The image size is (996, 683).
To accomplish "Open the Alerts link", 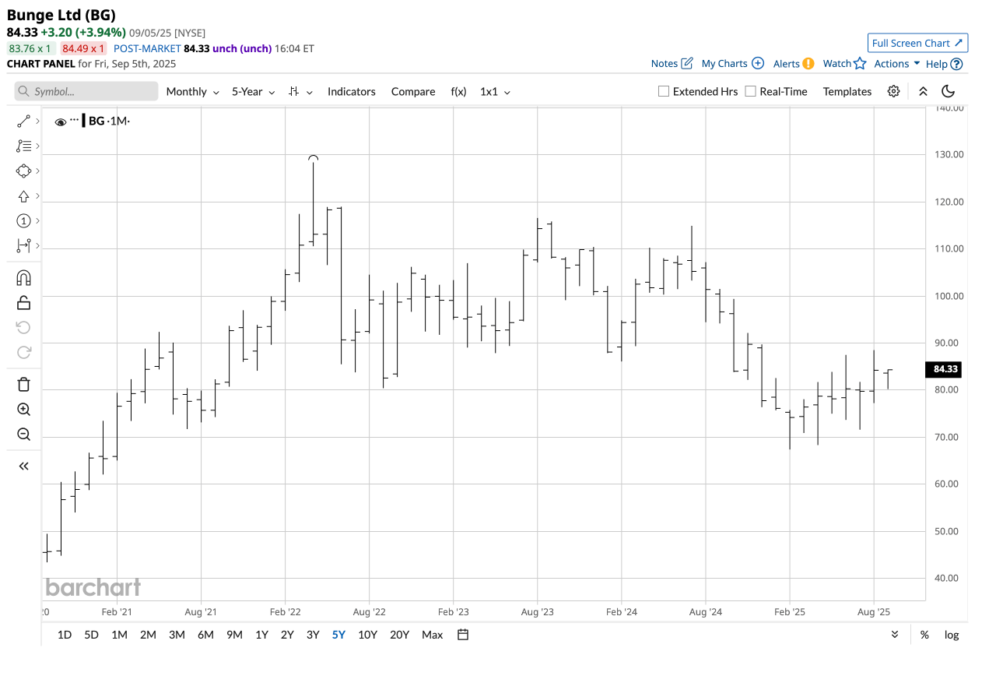I will click(787, 63).
